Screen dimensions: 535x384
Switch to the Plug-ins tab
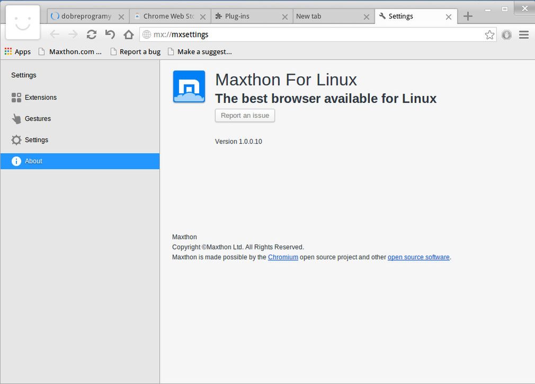pos(252,16)
